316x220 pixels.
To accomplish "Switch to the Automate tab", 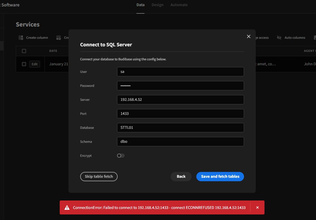I will pyautogui.click(x=179, y=5).
